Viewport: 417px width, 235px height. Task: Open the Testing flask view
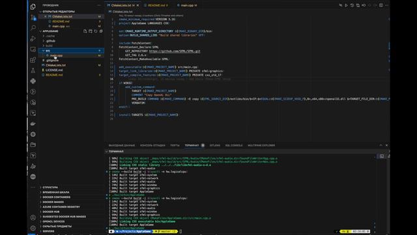pos(33,70)
